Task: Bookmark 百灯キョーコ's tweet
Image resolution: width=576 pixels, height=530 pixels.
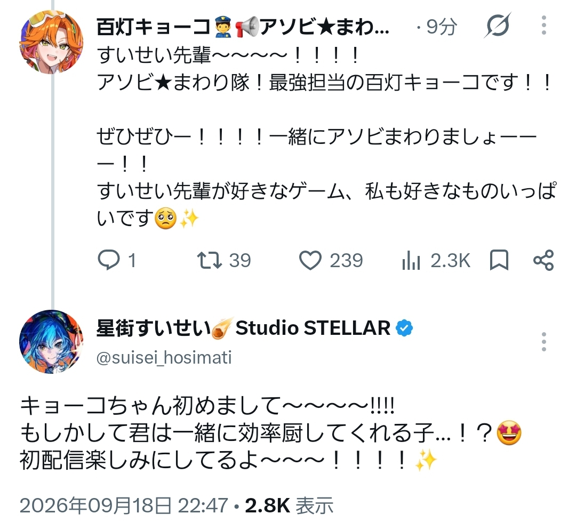Action: (499, 260)
